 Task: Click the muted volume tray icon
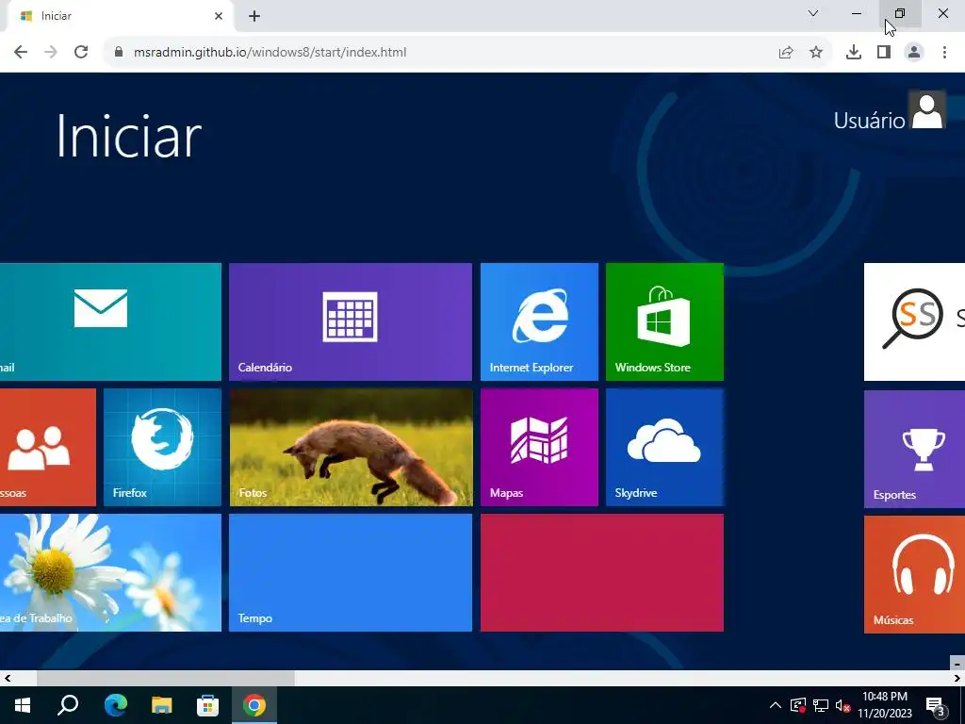[x=843, y=705]
